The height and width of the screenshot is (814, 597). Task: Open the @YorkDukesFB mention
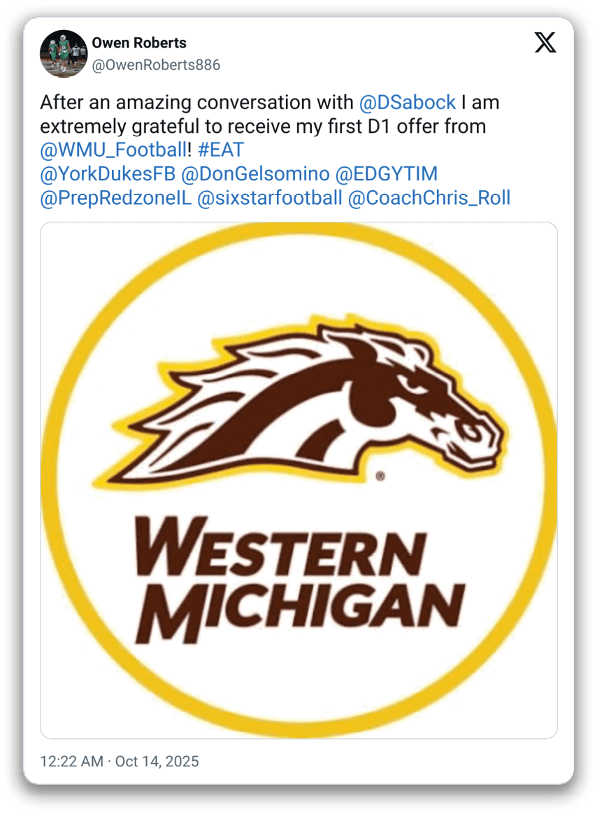point(108,174)
